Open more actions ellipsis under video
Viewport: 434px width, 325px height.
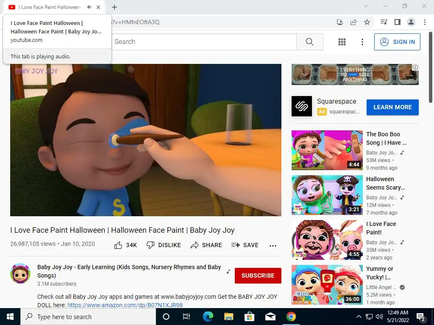click(x=273, y=246)
